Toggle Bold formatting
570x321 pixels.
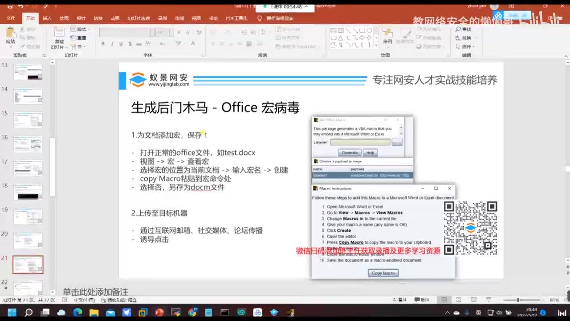tap(103, 44)
